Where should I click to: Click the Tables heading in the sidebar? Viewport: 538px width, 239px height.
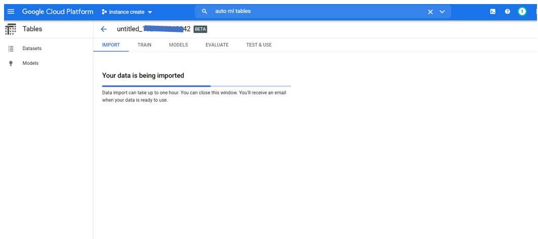pos(32,29)
